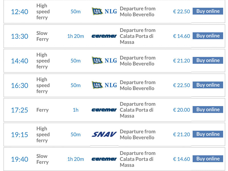Click the NLG logo on 16:30 departure
This screenshot has width=228, height=171.
[104, 85]
